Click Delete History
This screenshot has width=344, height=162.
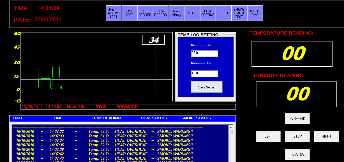click(x=176, y=13)
